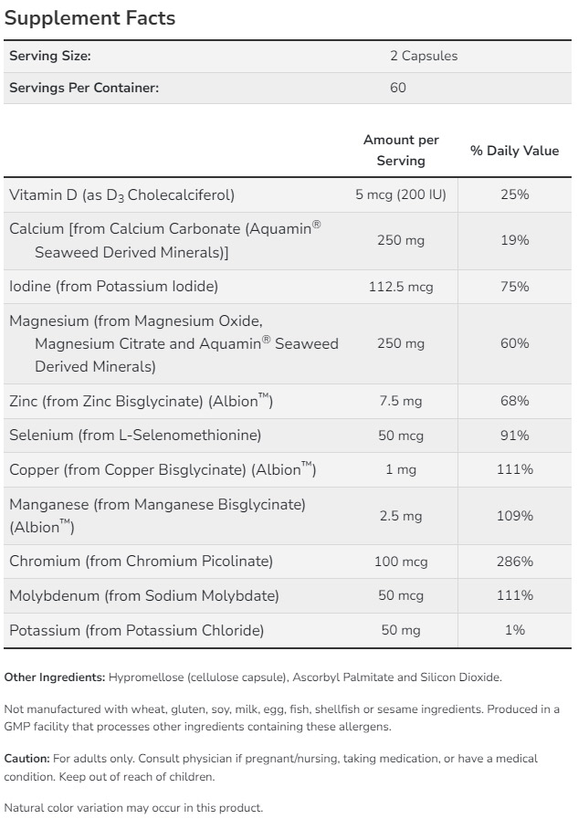Select the Serving Size label
The height and width of the screenshot is (819, 578).
point(50,56)
